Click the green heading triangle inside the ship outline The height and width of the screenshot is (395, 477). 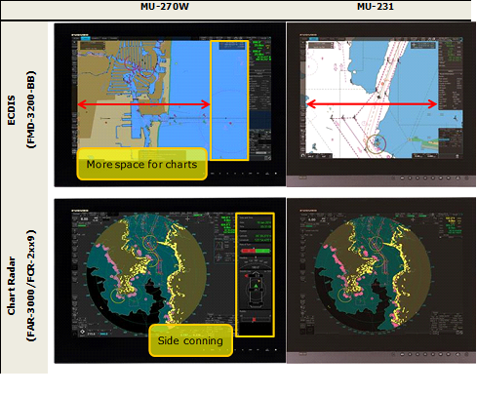pos(256,286)
